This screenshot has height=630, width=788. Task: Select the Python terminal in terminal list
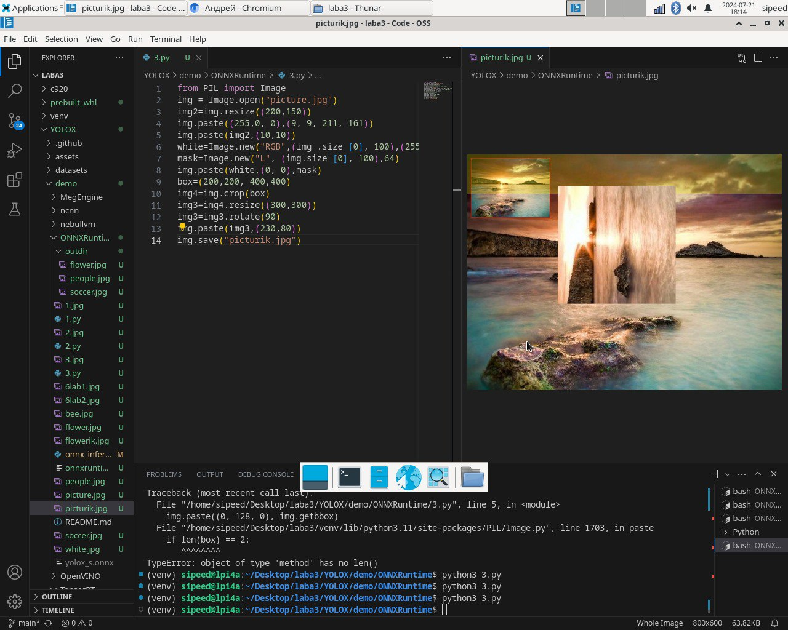746,532
